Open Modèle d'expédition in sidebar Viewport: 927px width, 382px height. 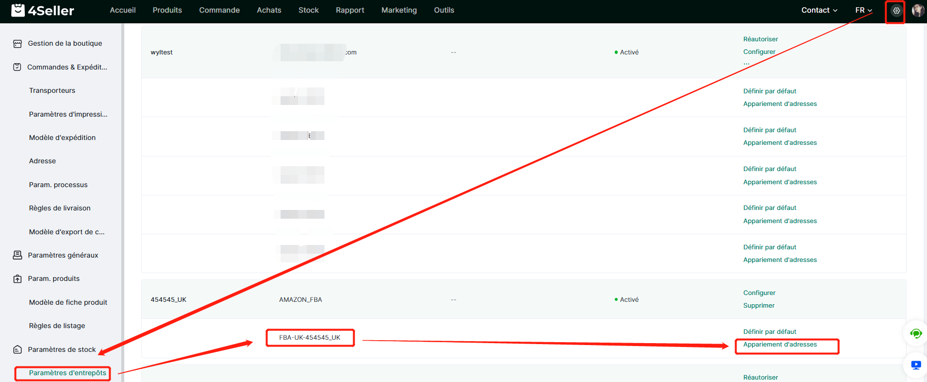[62, 138]
